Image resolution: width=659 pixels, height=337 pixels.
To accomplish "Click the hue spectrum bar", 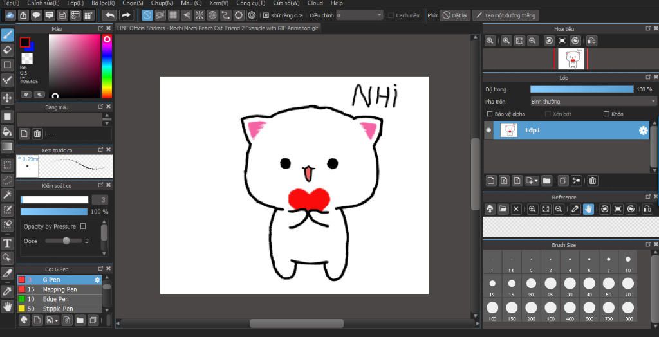I will pos(107,66).
